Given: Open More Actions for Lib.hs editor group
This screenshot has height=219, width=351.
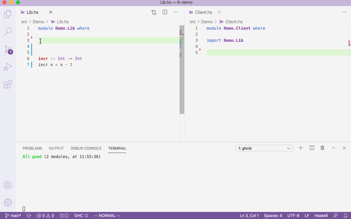Looking at the screenshot, I should [175, 12].
